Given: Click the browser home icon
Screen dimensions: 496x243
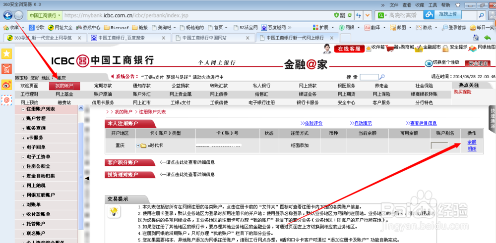Looking at the screenshot, I should click(476, 38).
